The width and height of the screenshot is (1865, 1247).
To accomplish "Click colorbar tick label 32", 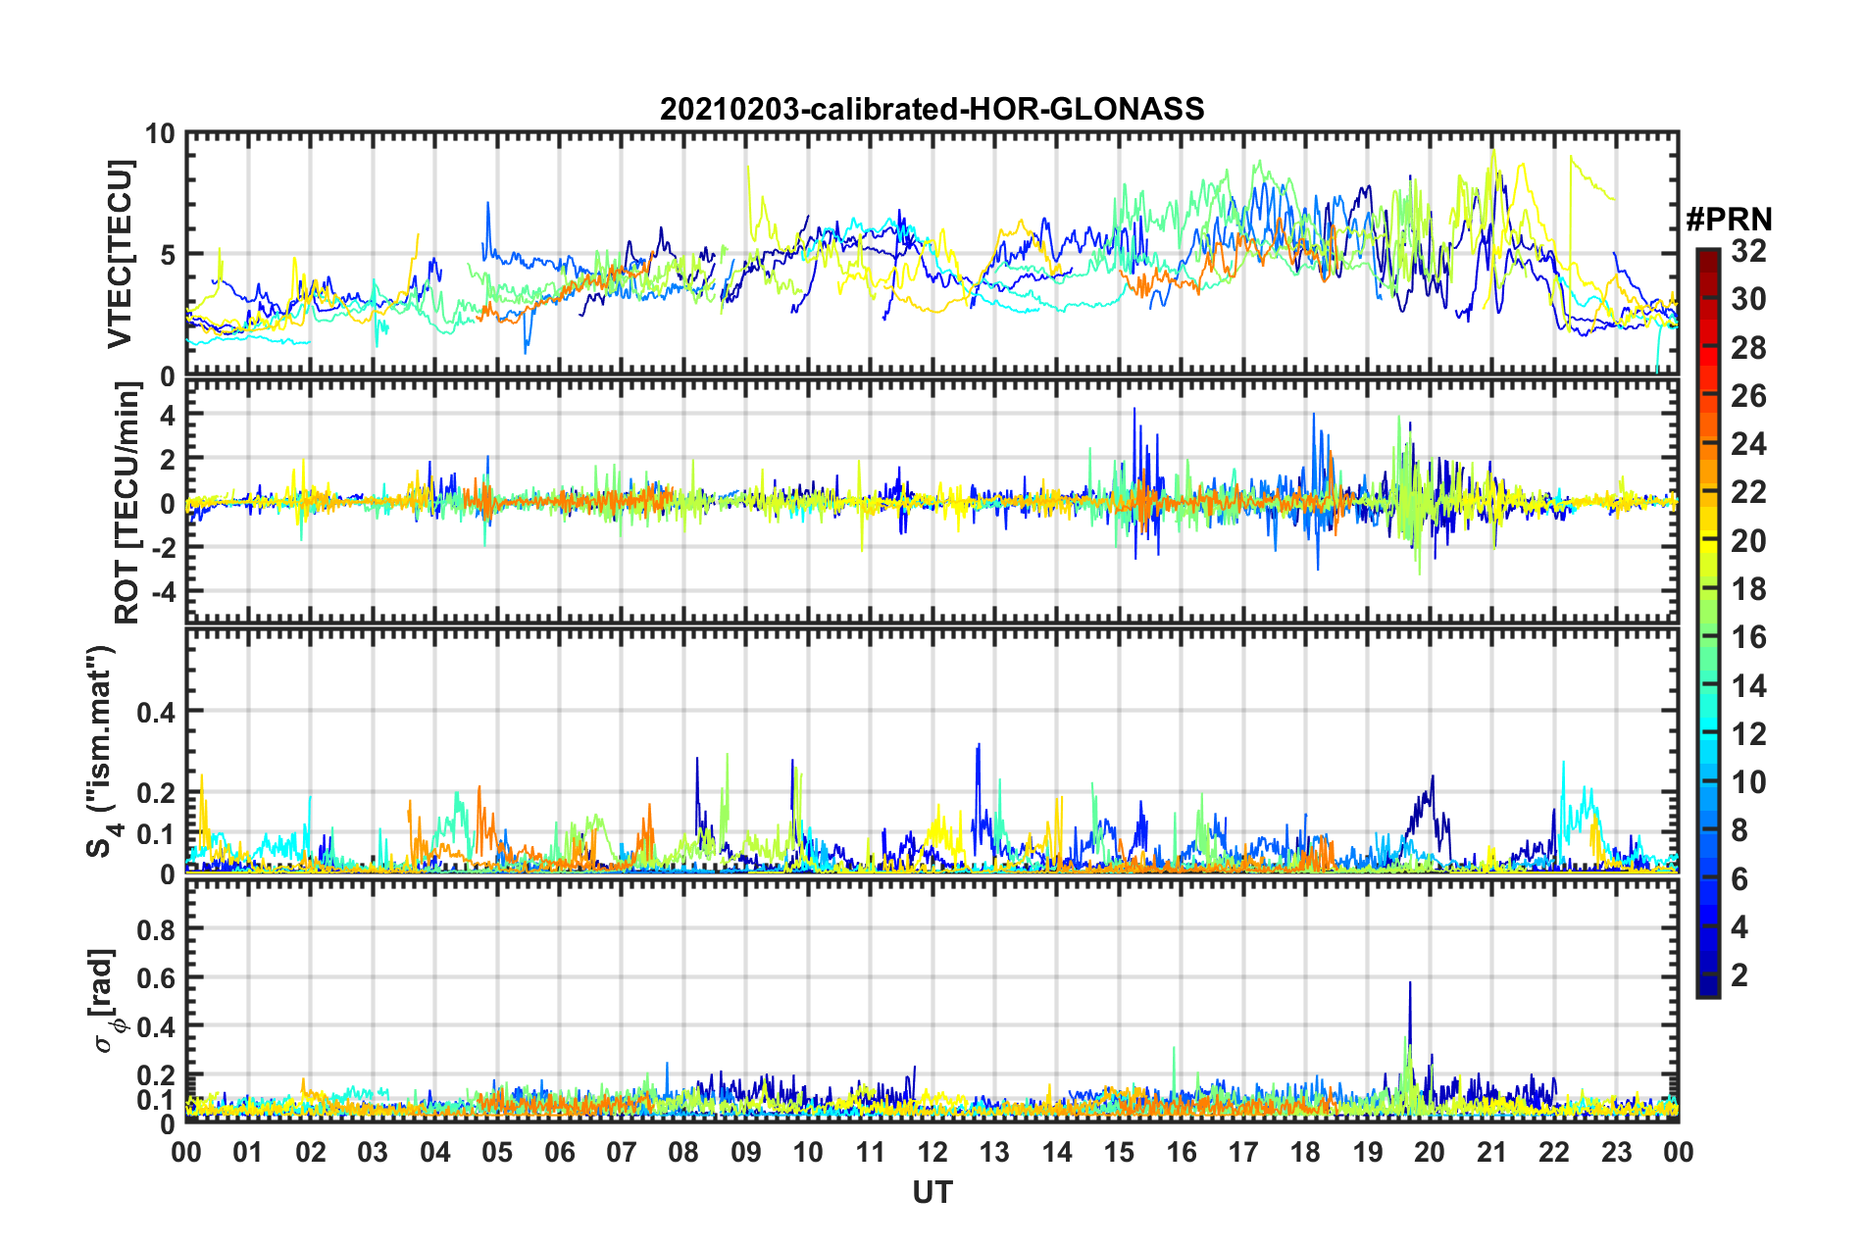I will click(x=1748, y=251).
